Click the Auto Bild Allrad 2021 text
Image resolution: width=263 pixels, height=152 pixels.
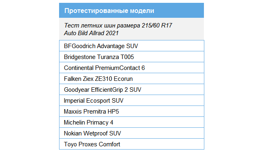[x=91, y=33]
